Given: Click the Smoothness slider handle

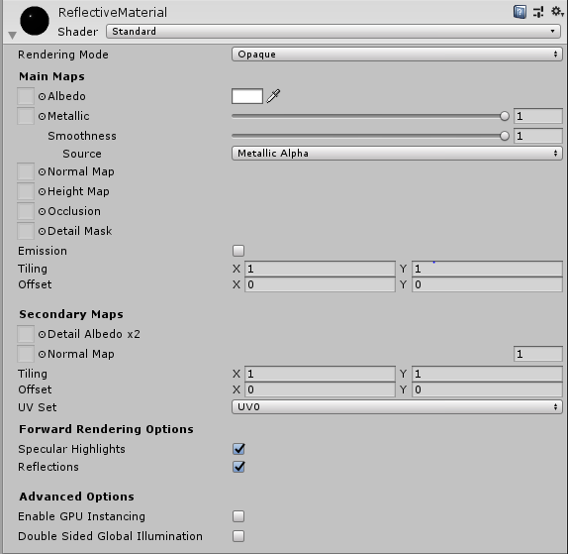Looking at the screenshot, I should click(505, 136).
